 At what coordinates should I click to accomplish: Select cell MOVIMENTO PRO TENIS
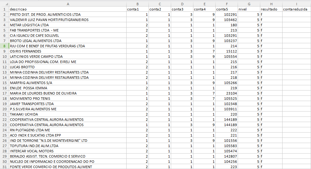click(68, 99)
